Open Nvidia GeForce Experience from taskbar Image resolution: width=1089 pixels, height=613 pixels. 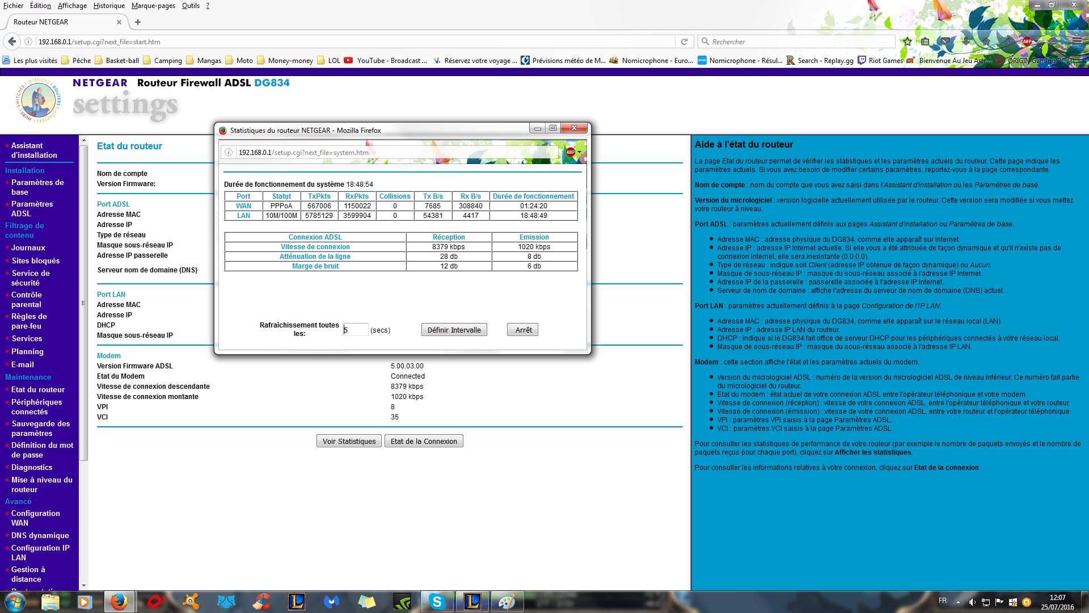click(x=402, y=602)
